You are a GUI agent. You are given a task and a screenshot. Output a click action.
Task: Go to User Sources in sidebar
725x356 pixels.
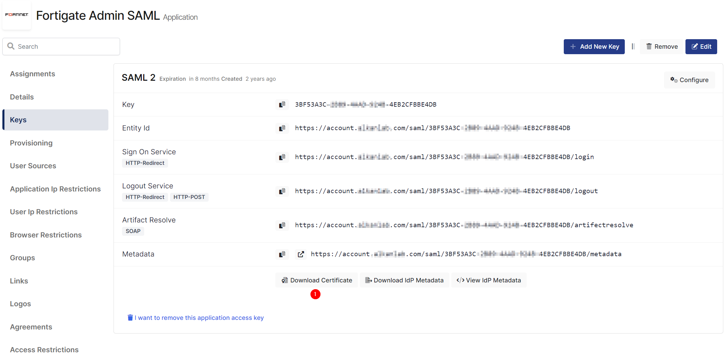pos(33,166)
